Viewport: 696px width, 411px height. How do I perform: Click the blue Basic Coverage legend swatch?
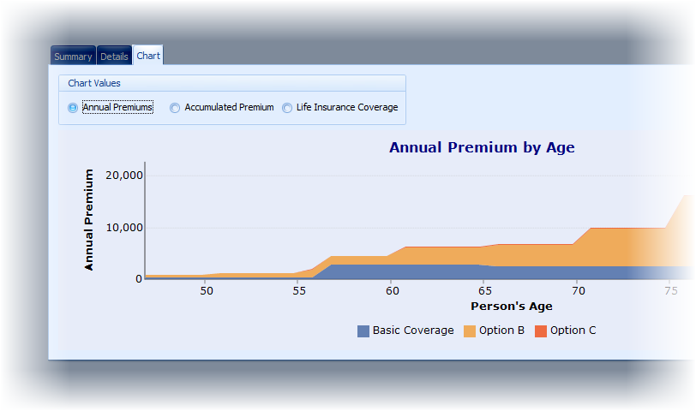(363, 331)
